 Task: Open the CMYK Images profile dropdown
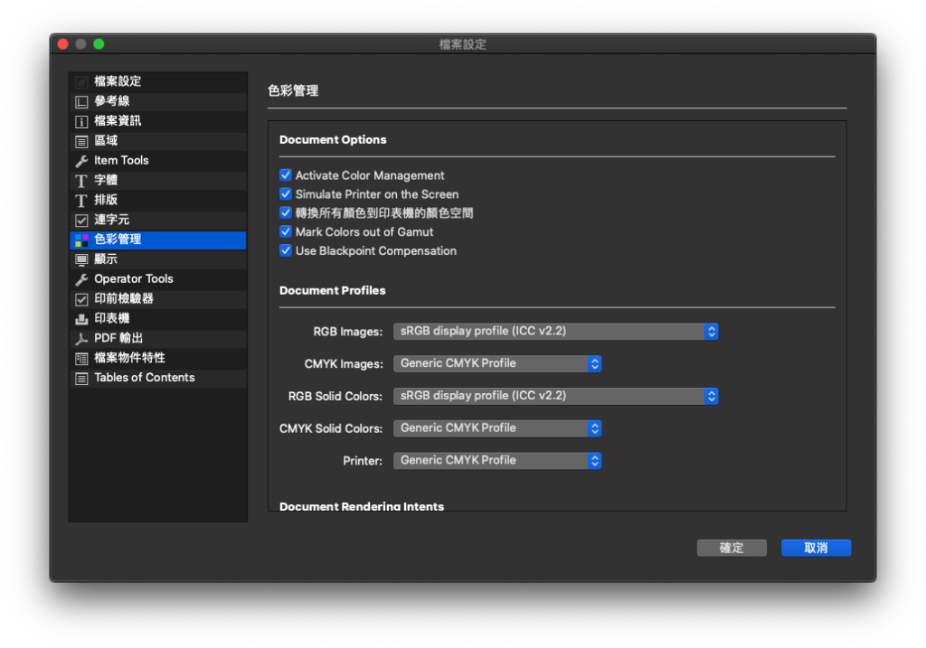(x=497, y=363)
